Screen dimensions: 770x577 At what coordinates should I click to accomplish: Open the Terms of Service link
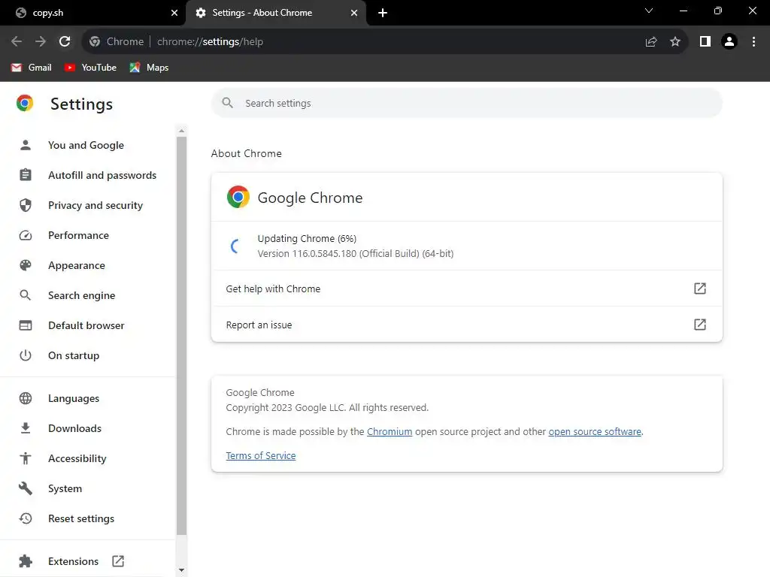click(261, 456)
